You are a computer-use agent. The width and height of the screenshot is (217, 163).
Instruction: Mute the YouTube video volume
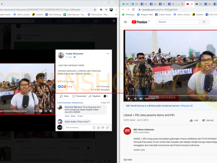tap(141, 99)
